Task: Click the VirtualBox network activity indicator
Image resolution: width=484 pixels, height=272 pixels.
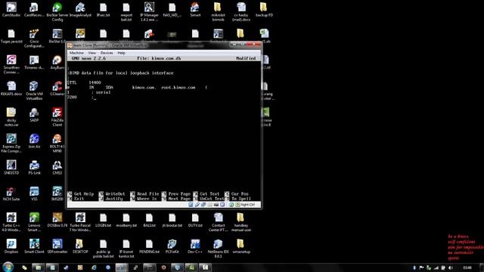Action: click(203, 205)
